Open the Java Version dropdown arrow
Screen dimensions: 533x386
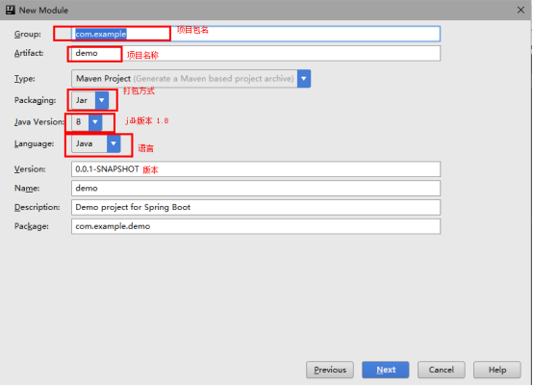click(x=95, y=121)
